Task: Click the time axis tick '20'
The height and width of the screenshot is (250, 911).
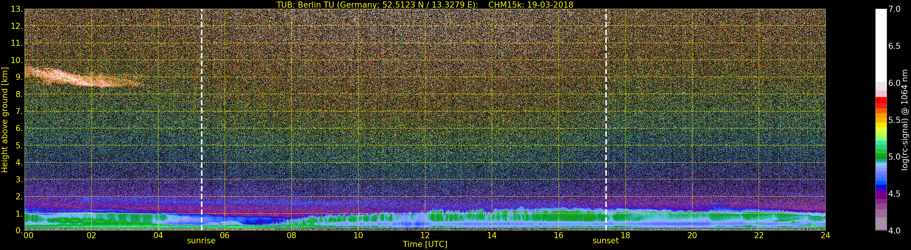Action: pyautogui.click(x=692, y=235)
